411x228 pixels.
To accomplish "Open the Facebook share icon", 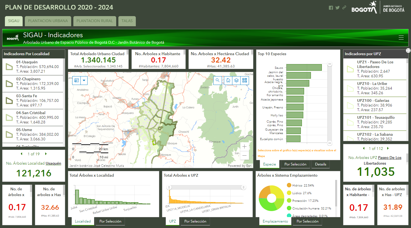I will 331,8.
